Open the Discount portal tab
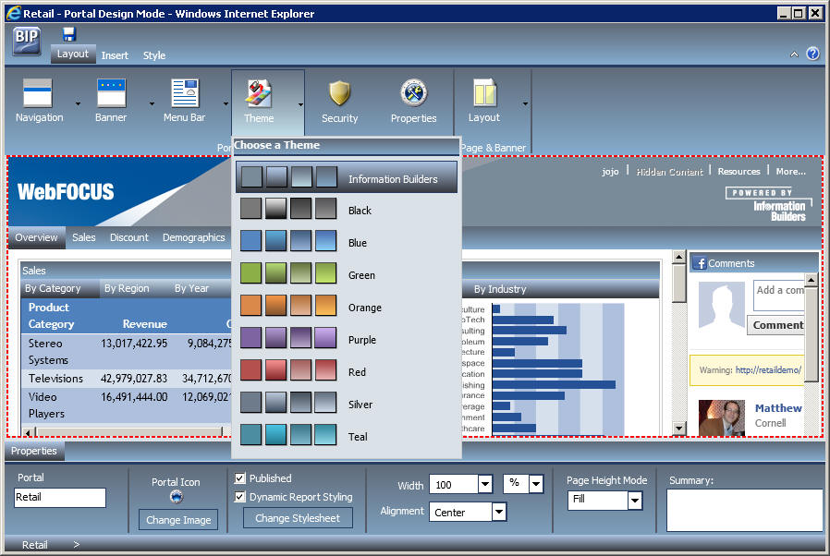Viewport: 830px width, 556px height. 129,237
